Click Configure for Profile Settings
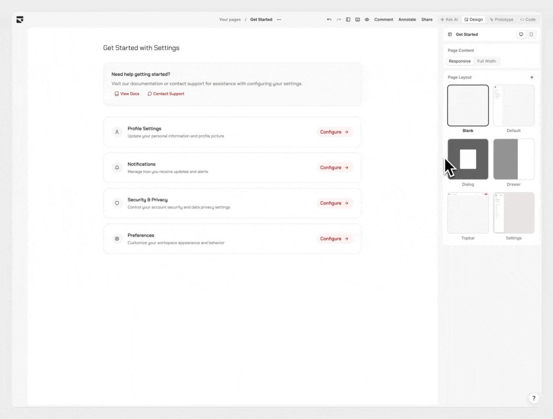Viewport: 553px width, 419px height. pyautogui.click(x=335, y=132)
